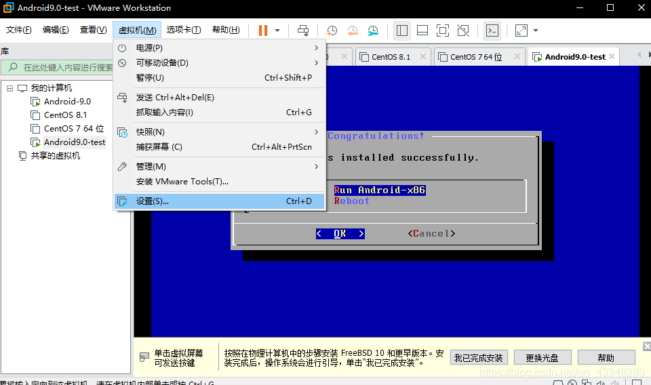Screen dimensions: 651x385
Task: Select 暂停(U) from the VM menu
Action: click(220, 78)
